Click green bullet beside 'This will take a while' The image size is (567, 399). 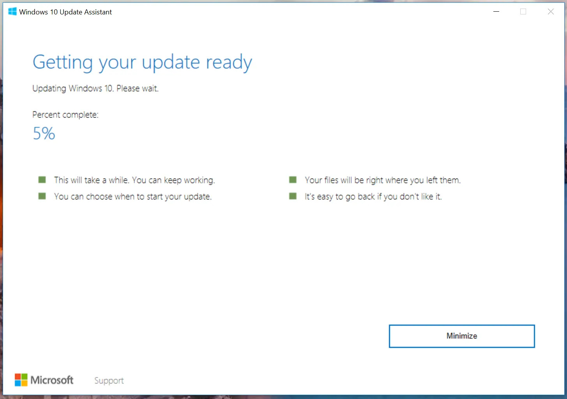click(42, 180)
